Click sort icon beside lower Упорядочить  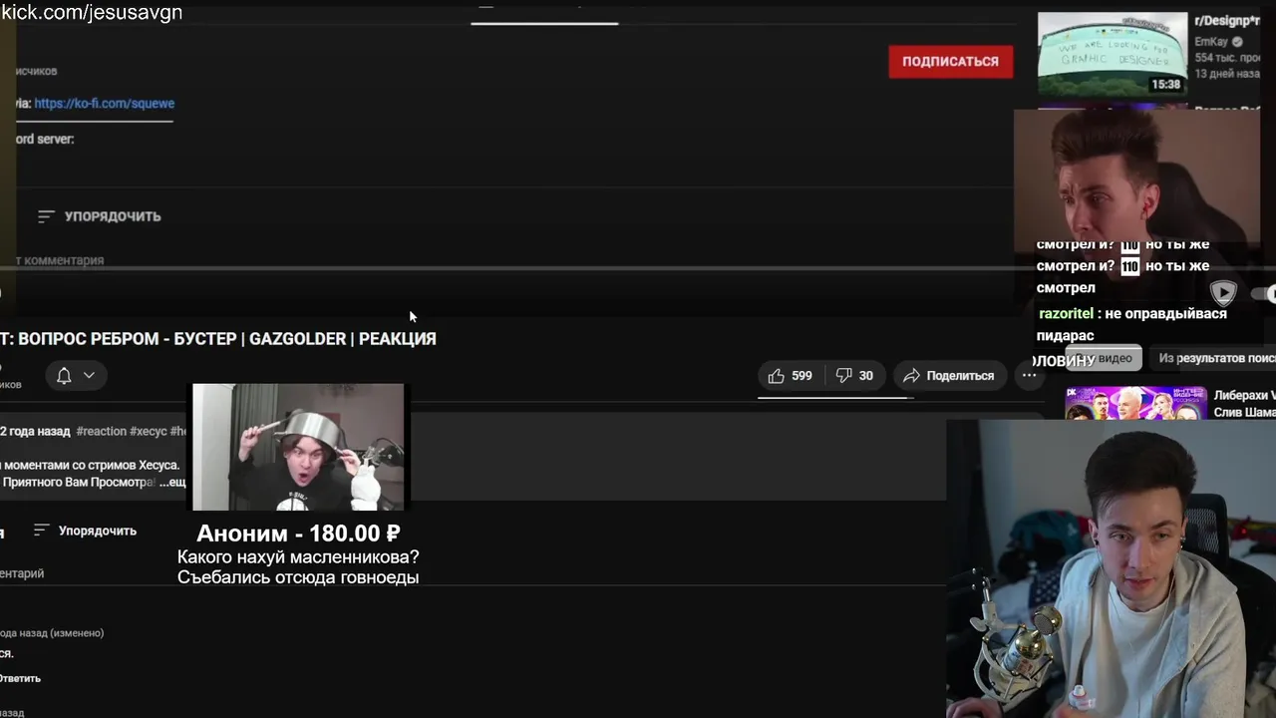click(41, 531)
